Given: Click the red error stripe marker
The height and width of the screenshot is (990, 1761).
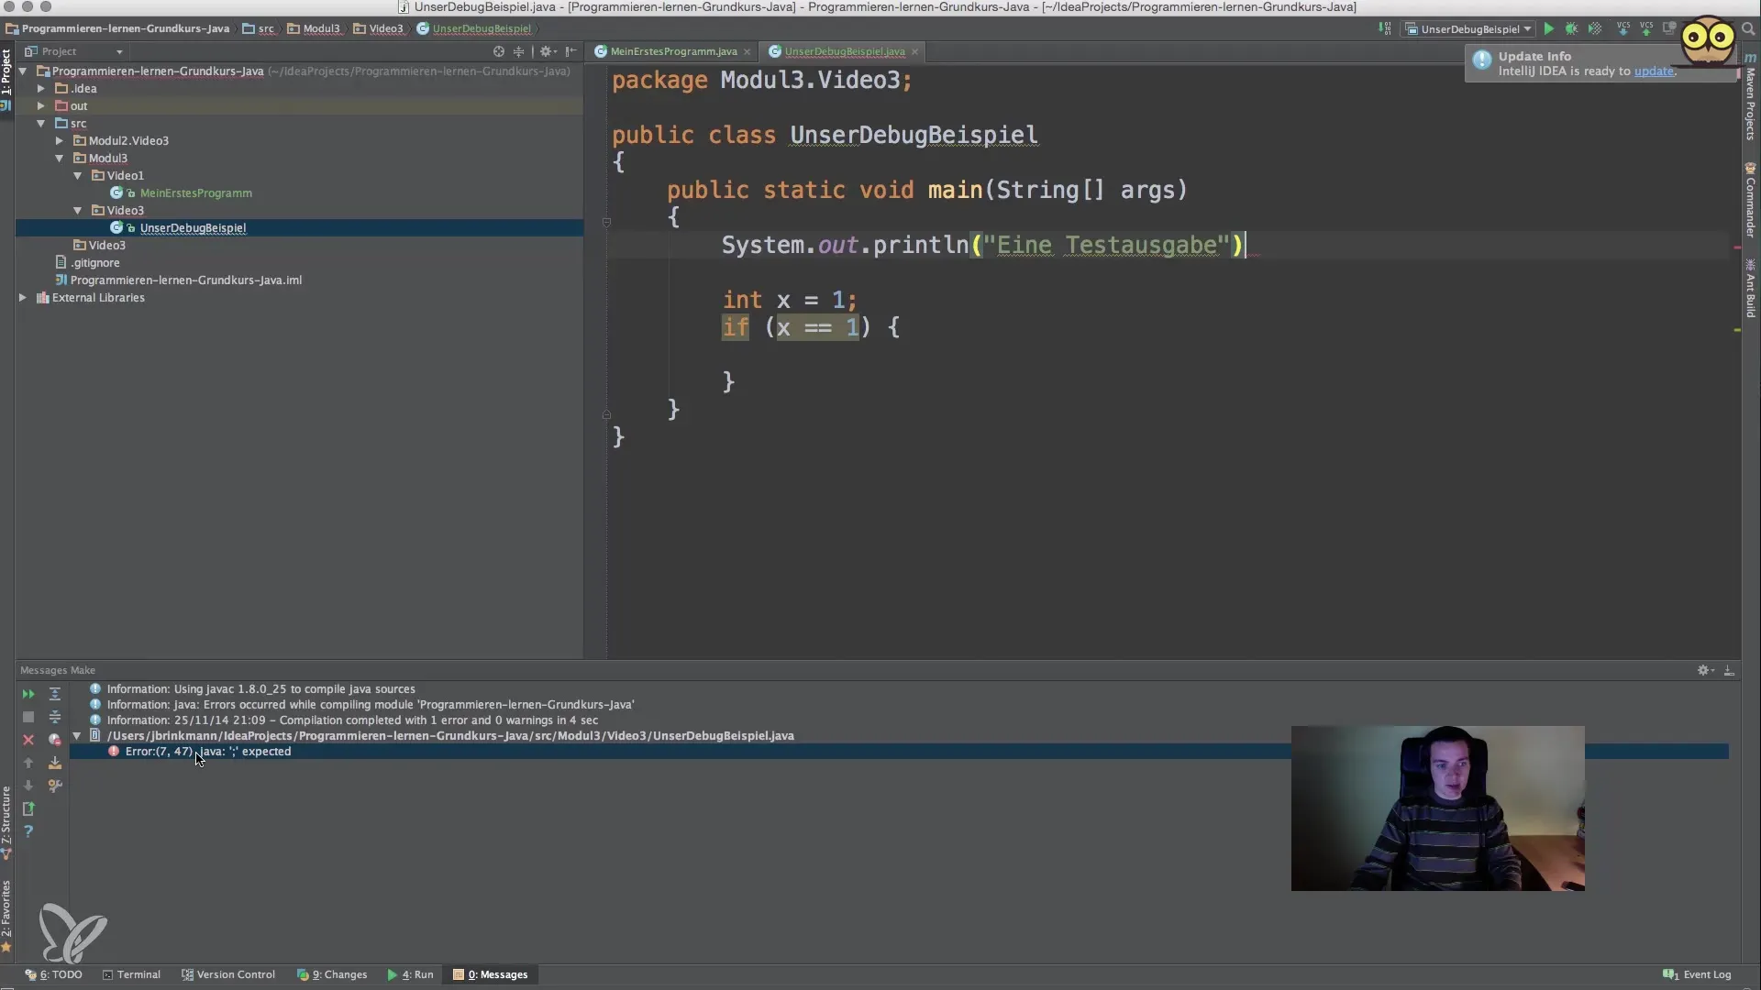Looking at the screenshot, I should (x=1736, y=247).
